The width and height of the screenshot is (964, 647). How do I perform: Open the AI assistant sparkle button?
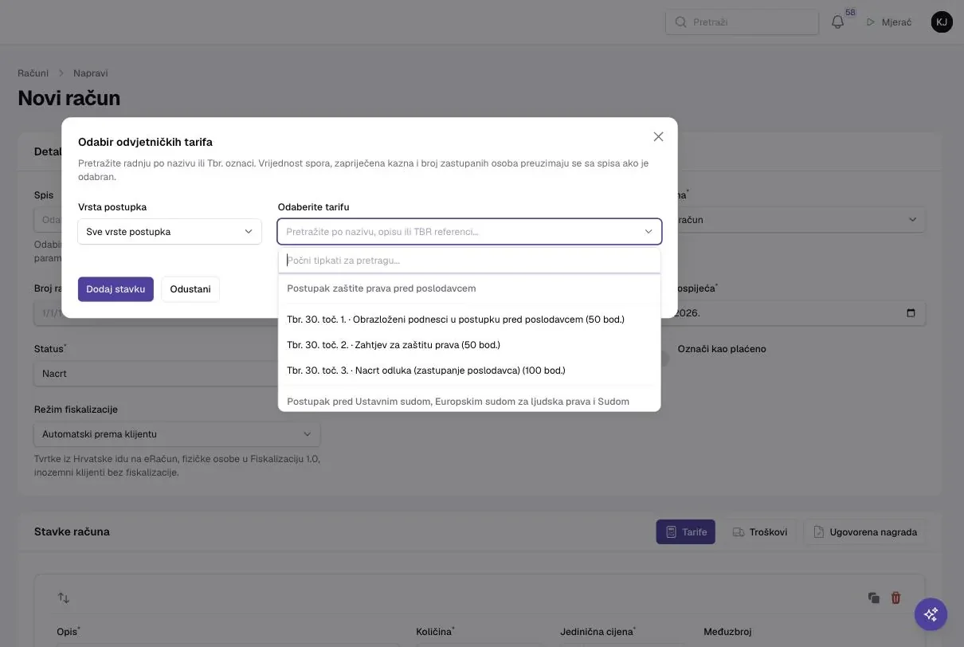931,614
